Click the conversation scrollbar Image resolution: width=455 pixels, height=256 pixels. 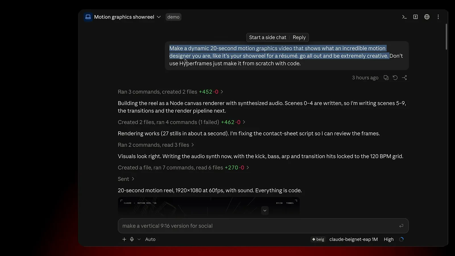coord(446,37)
